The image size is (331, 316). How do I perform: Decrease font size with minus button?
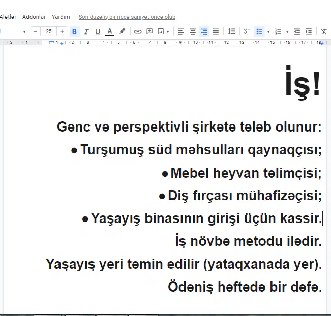36,31
